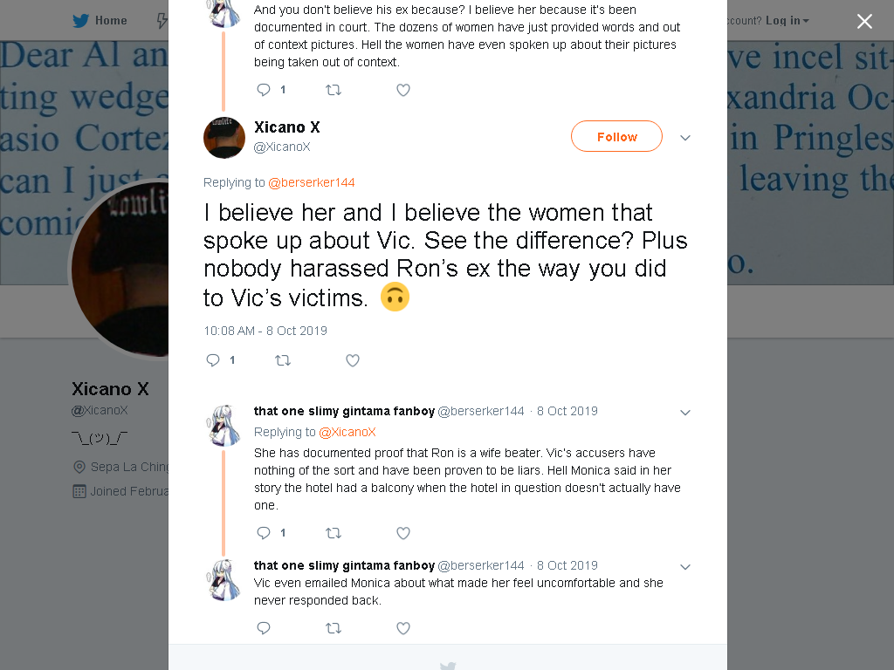Retweet the tweet about the hotel balcony
This screenshot has width=894, height=670.
tap(333, 533)
